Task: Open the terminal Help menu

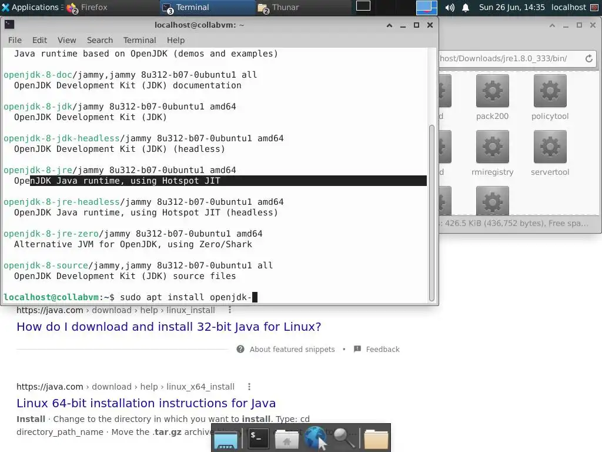Action: click(176, 41)
